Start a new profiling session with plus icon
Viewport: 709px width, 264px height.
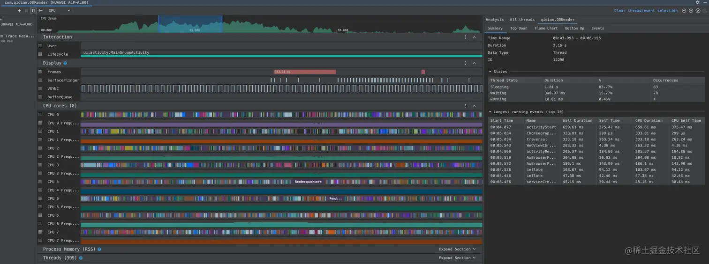(19, 10)
